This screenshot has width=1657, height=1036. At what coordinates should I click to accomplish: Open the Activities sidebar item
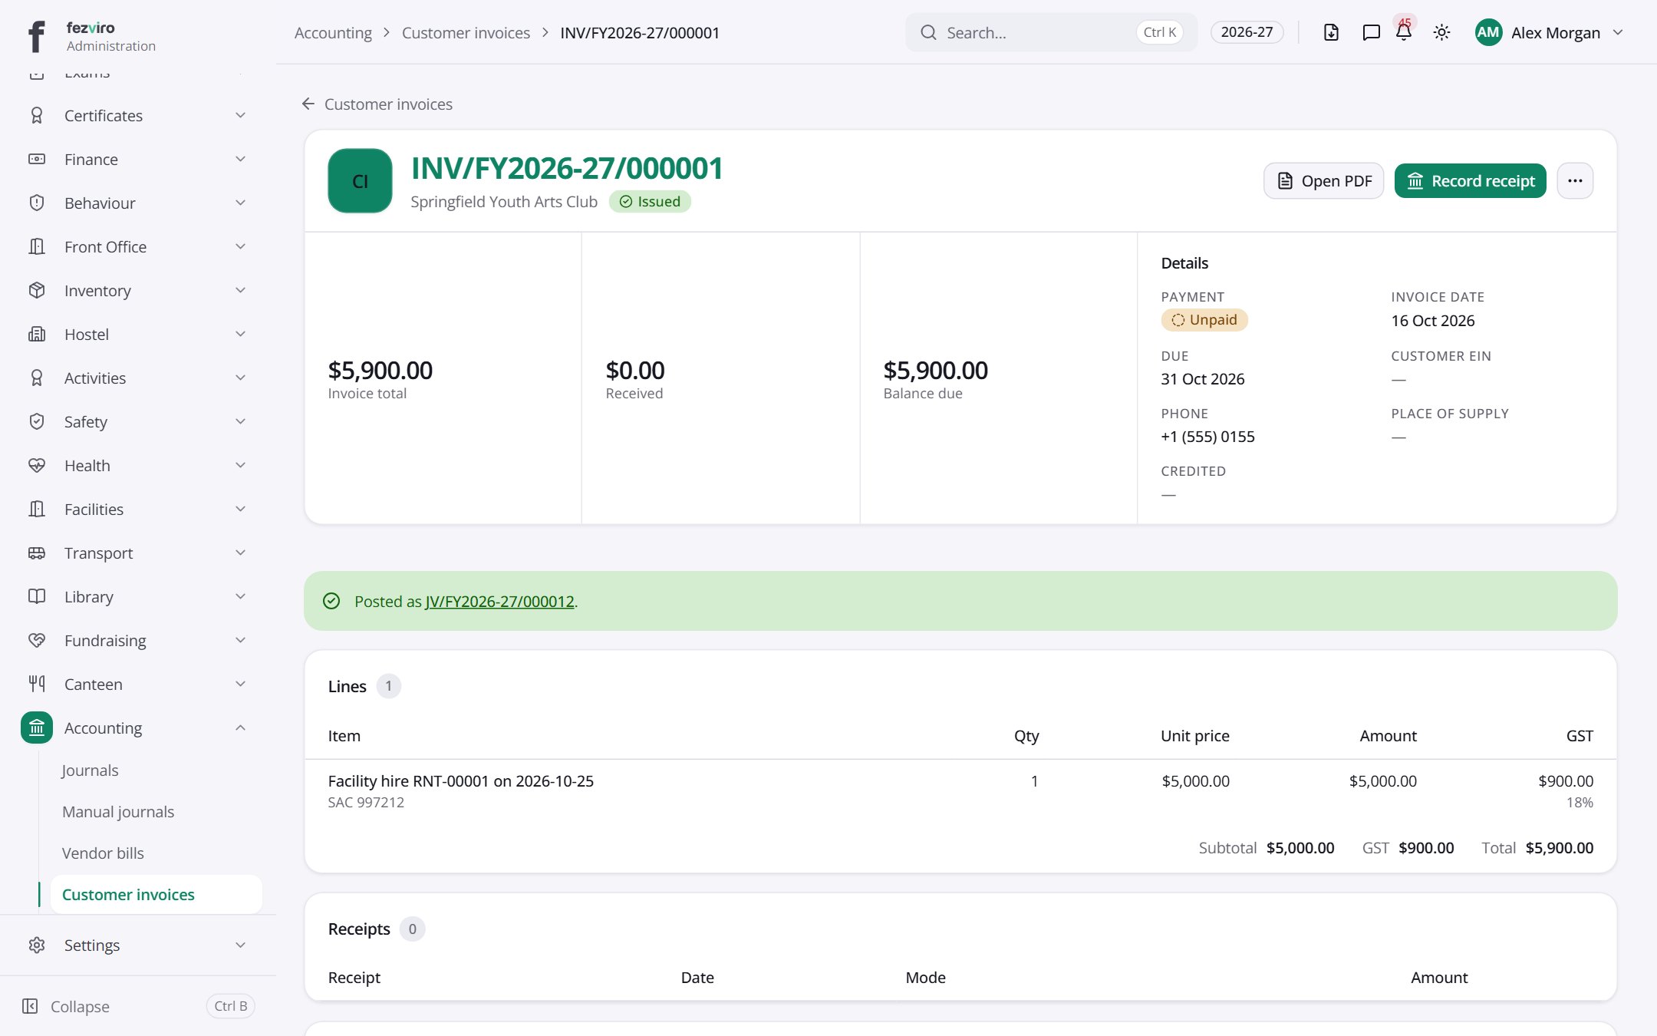point(138,378)
